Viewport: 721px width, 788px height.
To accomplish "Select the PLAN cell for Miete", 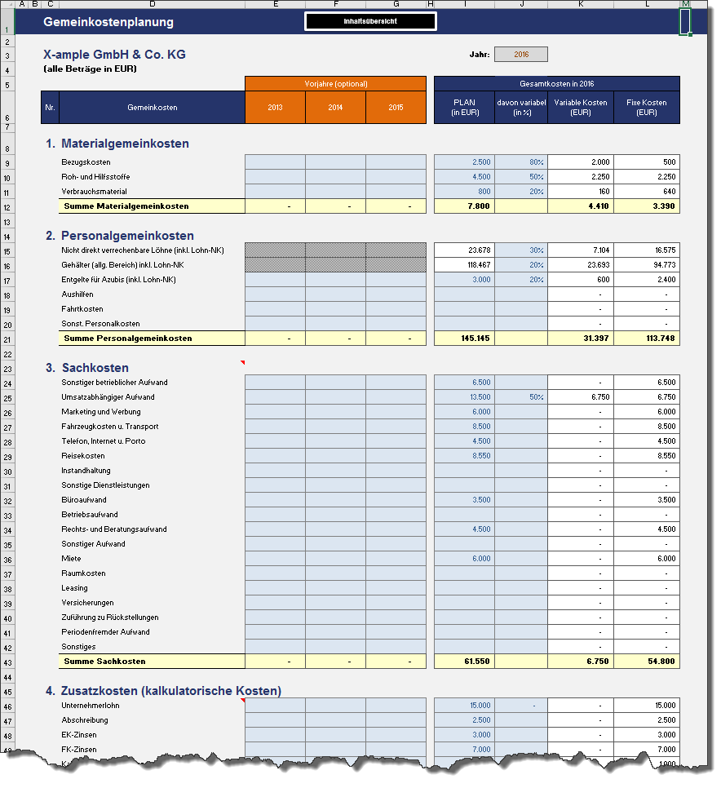I will (464, 559).
